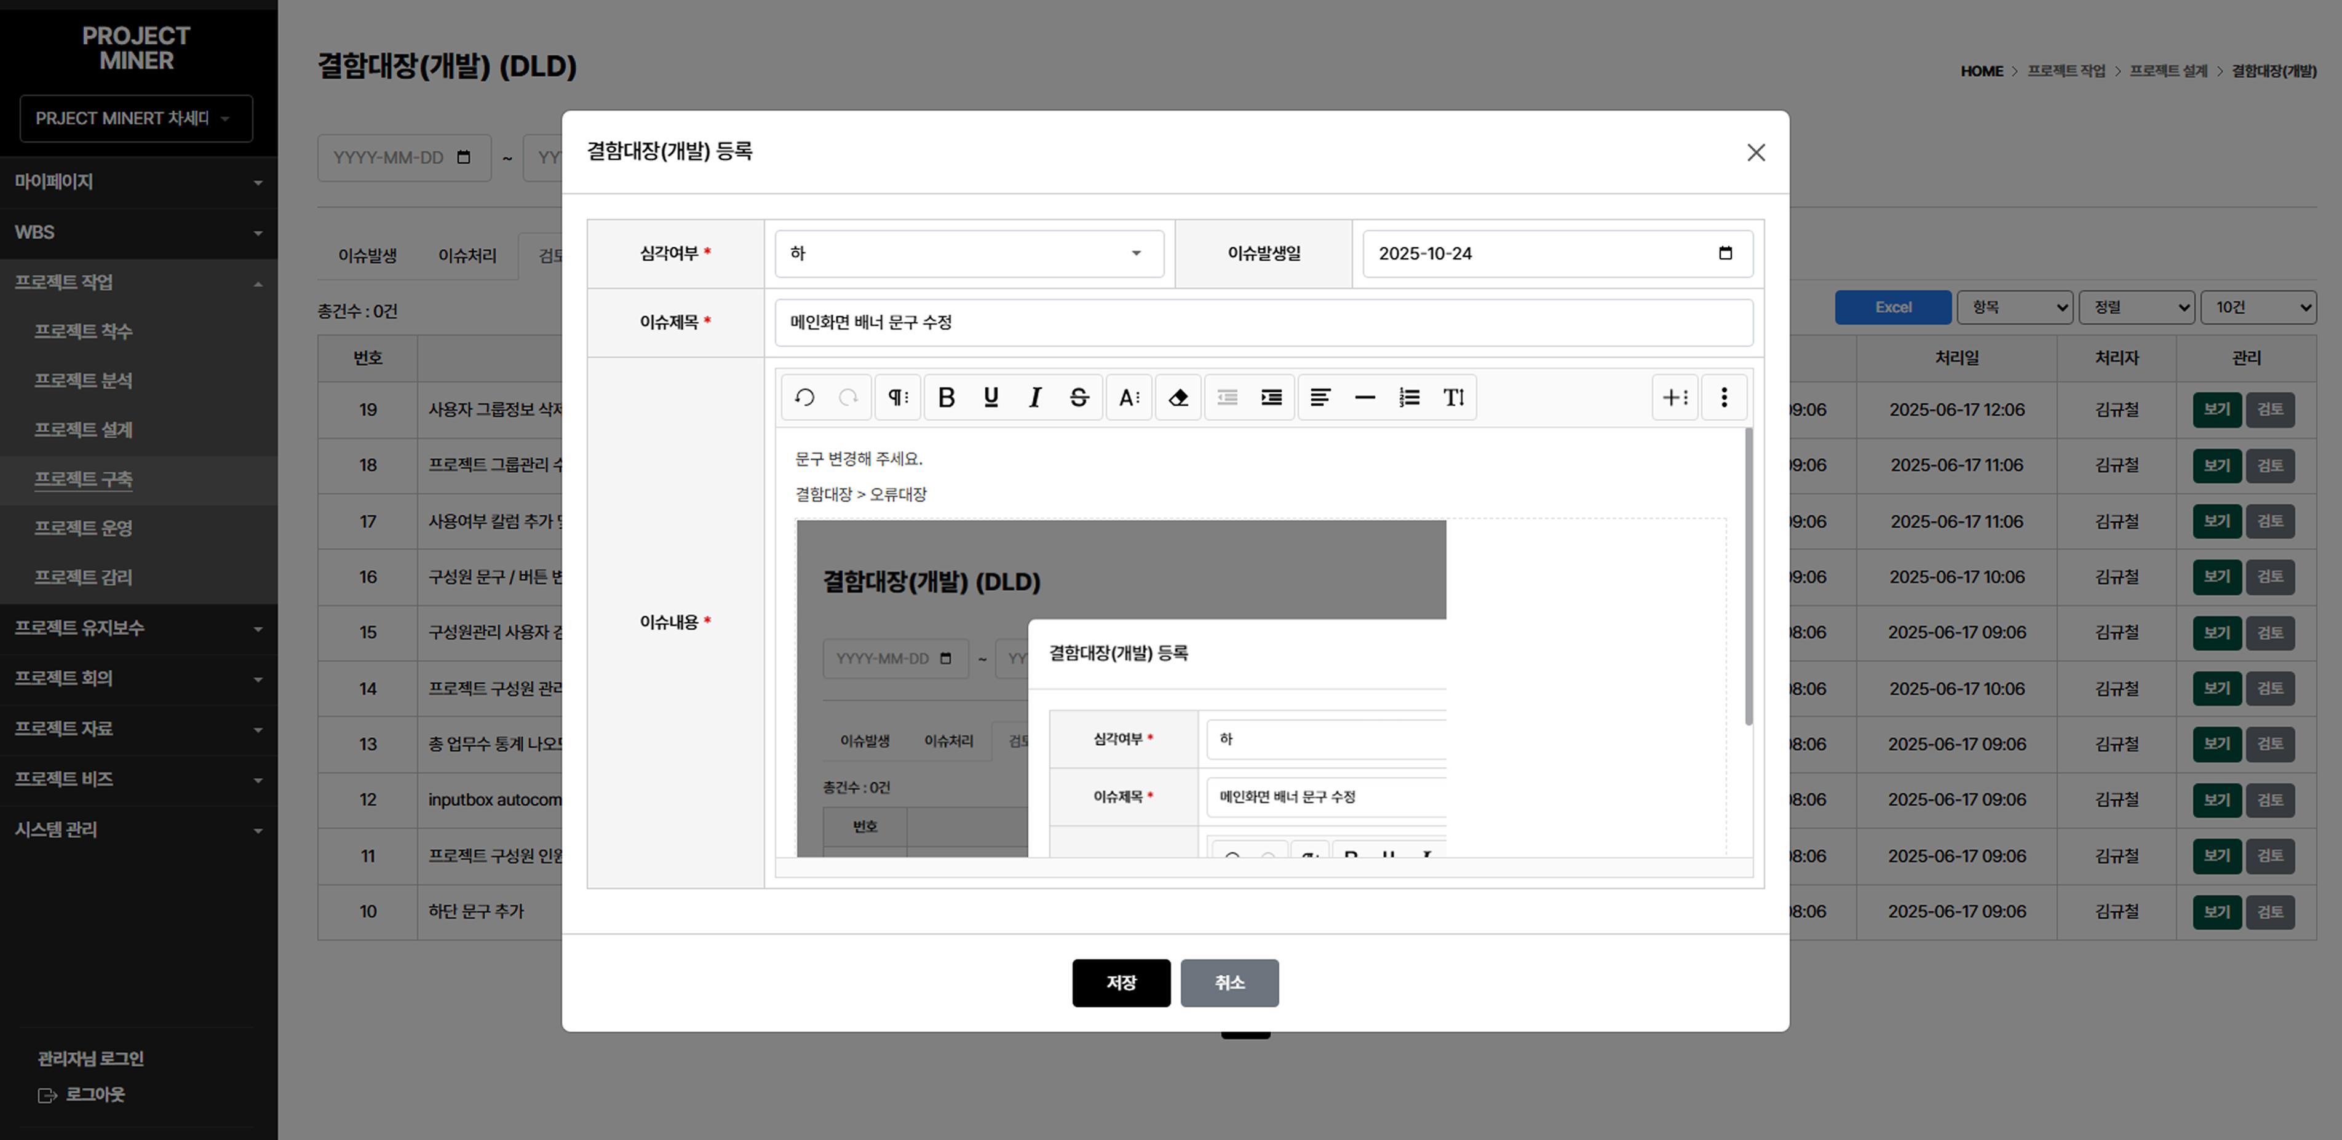
Task: Open the line height tool
Action: [x=1454, y=397]
